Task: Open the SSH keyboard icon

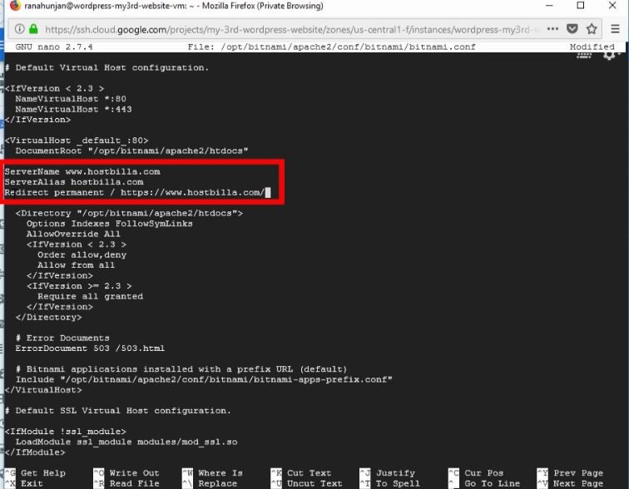Action: coord(584,56)
